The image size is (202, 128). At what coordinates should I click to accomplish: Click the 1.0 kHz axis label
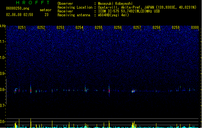3,58
